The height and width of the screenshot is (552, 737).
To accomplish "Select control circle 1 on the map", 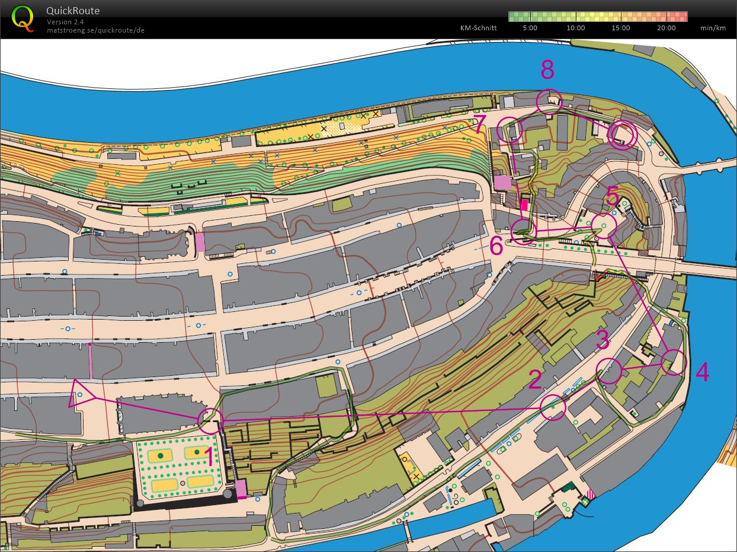I will tap(209, 420).
